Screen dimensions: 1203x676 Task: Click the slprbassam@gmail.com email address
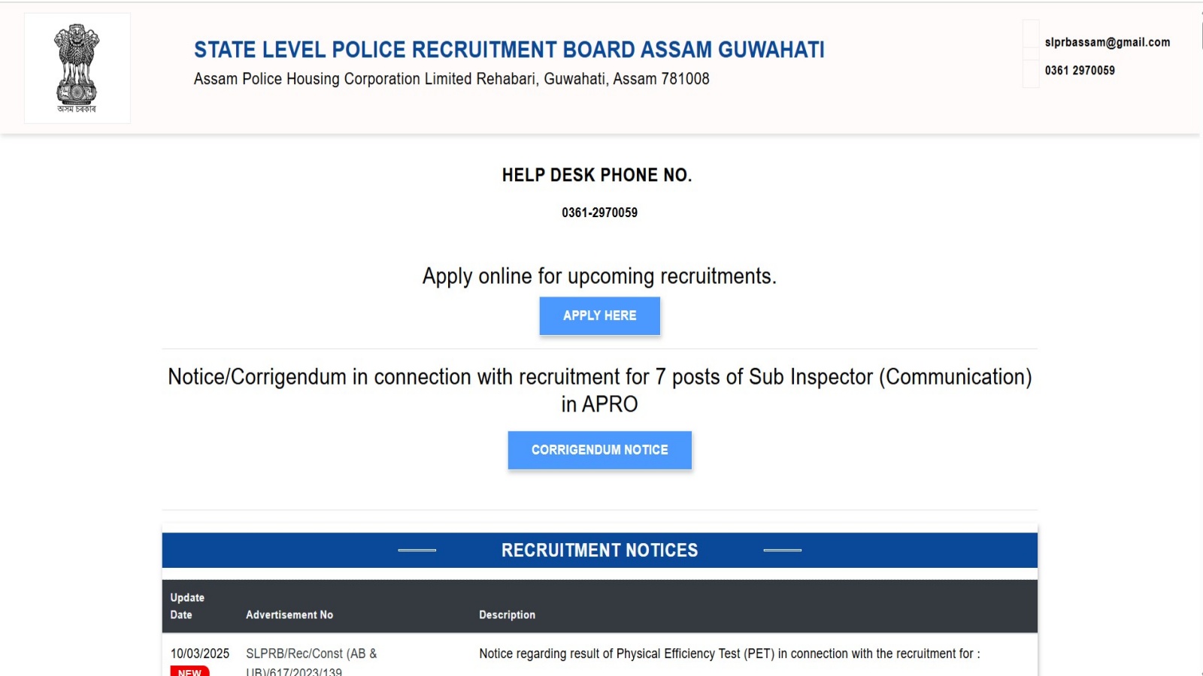(x=1107, y=42)
